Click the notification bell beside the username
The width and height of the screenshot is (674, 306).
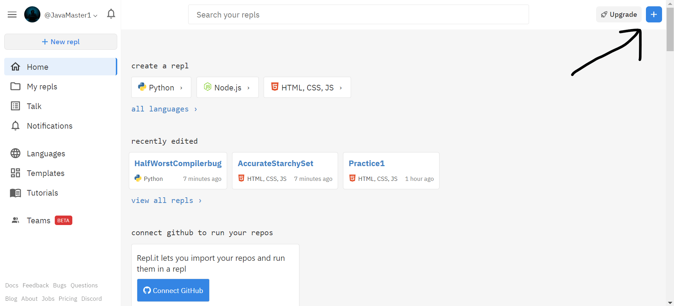(x=111, y=14)
